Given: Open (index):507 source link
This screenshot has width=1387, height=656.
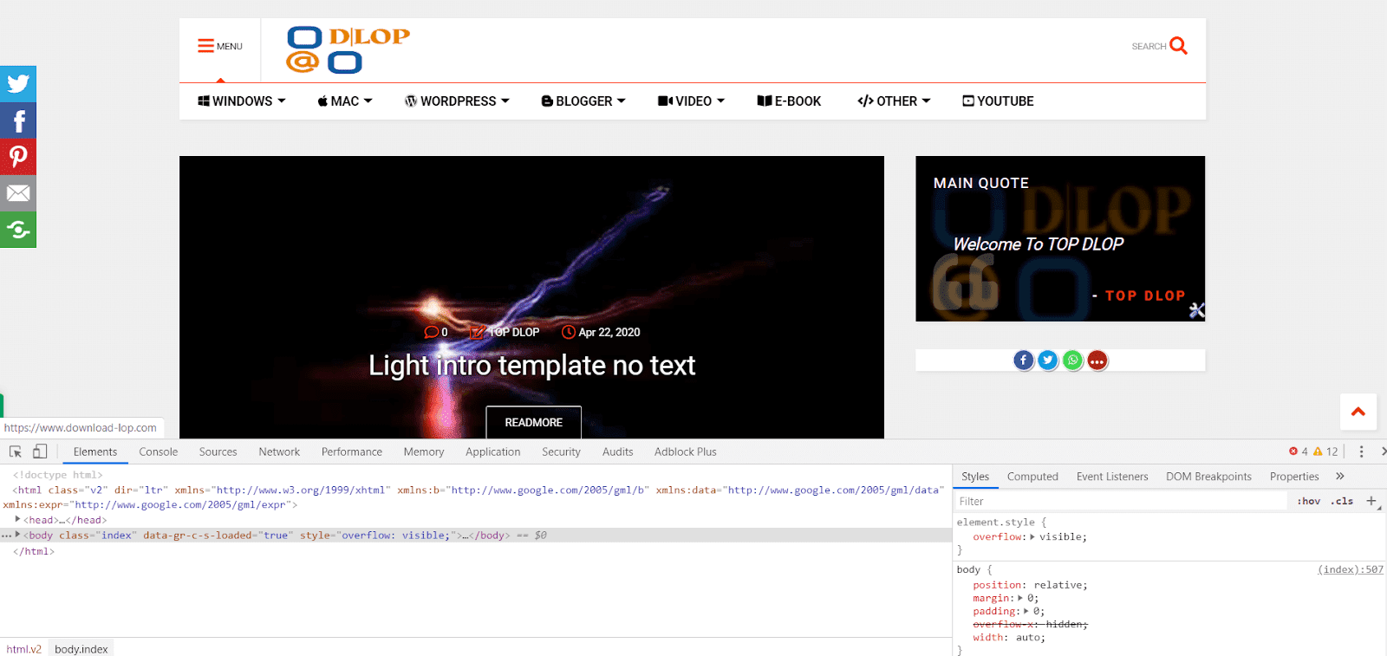Looking at the screenshot, I should [x=1351, y=569].
